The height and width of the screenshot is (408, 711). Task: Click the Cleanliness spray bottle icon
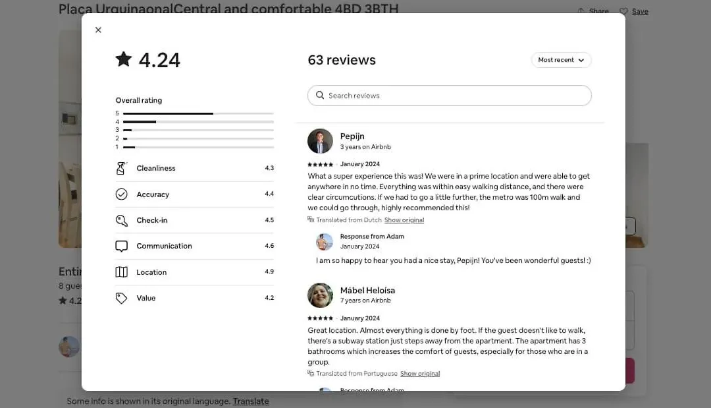tap(121, 168)
